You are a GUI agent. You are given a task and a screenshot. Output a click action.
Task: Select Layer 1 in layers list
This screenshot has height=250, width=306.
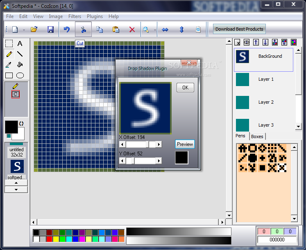tap(263, 79)
